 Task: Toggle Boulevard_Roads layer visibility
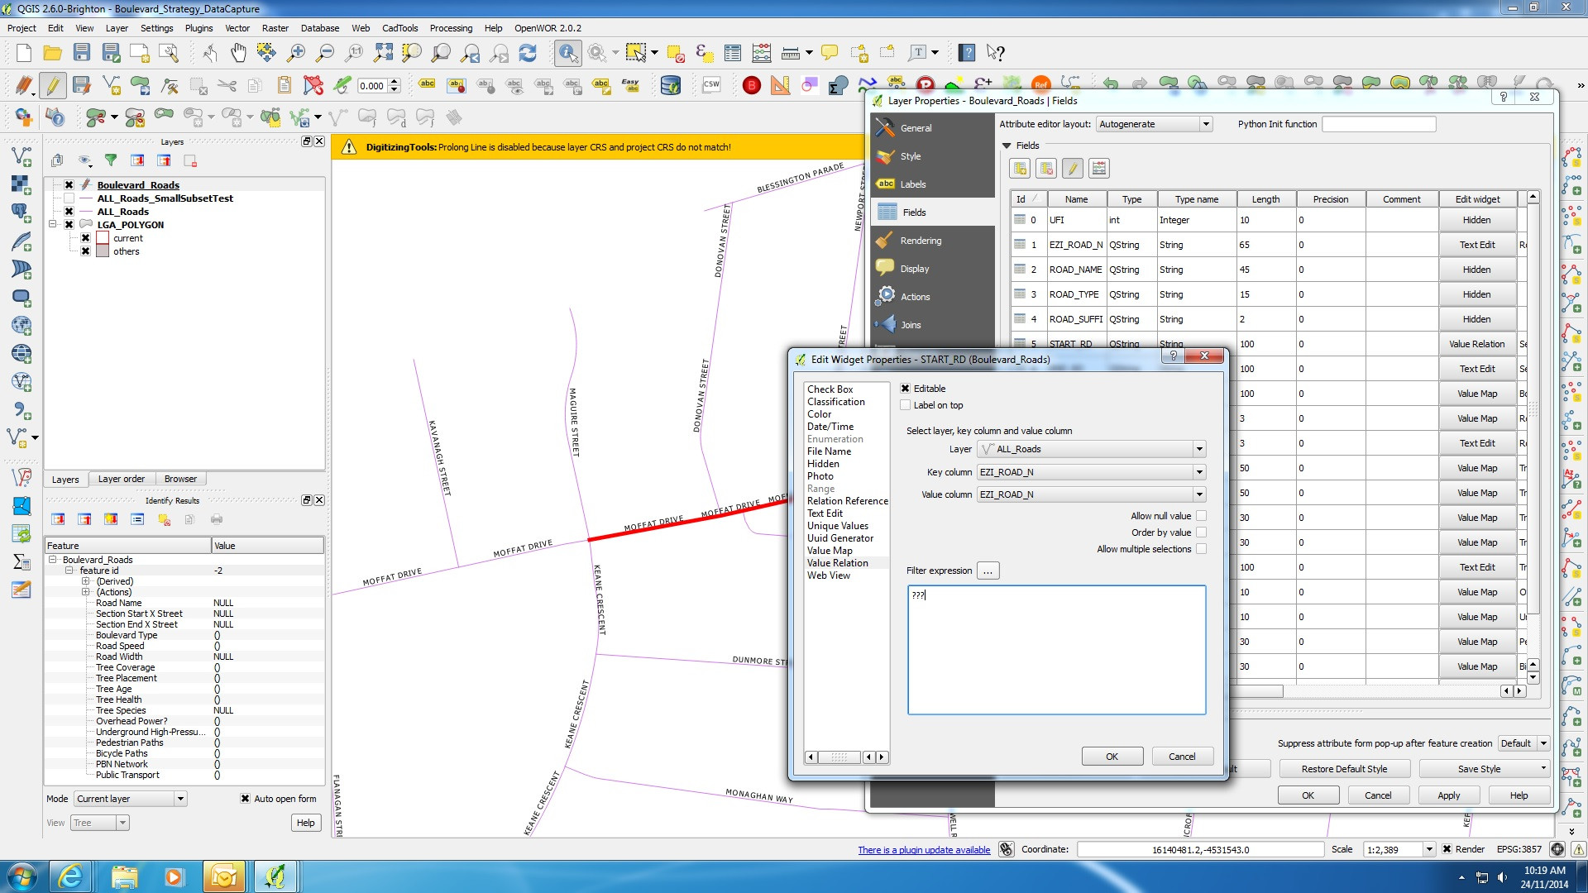[x=69, y=184]
